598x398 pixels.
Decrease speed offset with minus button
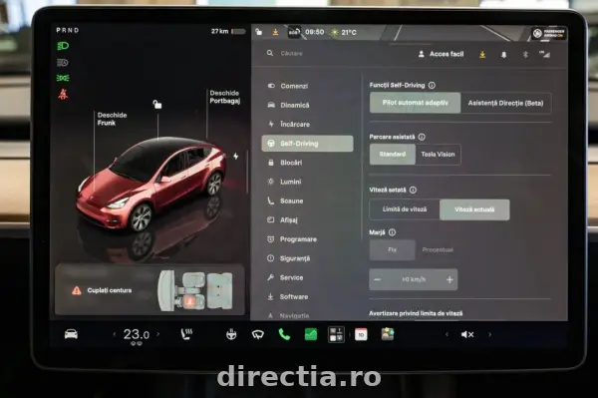click(x=377, y=279)
